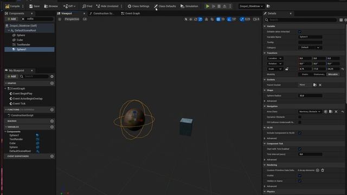Set Mobility to Stationary
This screenshot has width=347, height=195.
(x=319, y=75)
